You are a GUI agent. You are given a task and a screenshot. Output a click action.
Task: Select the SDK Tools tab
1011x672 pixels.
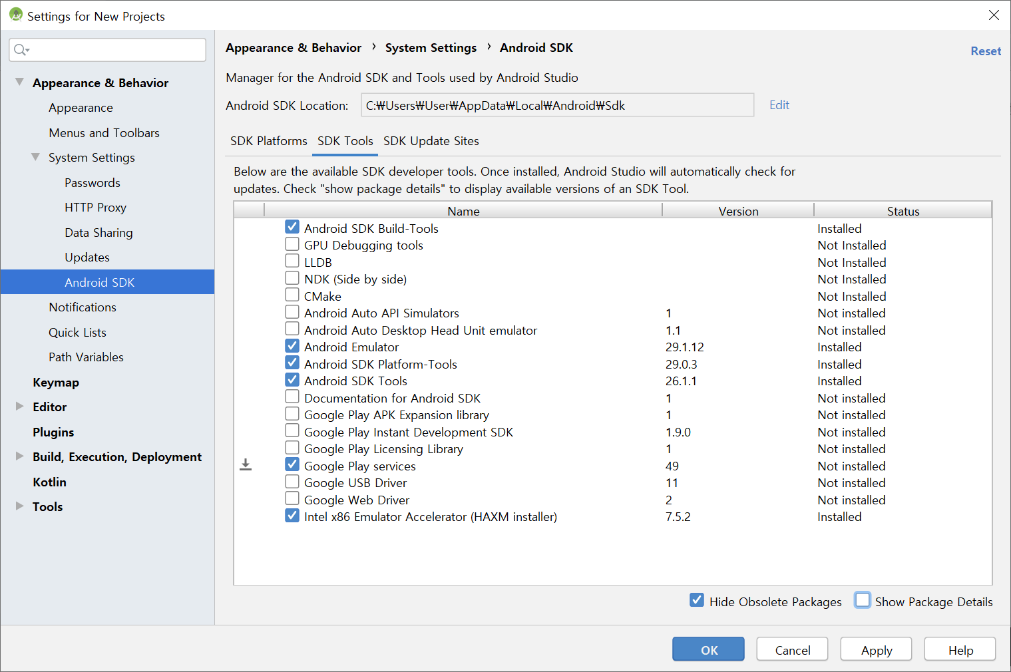coord(345,141)
